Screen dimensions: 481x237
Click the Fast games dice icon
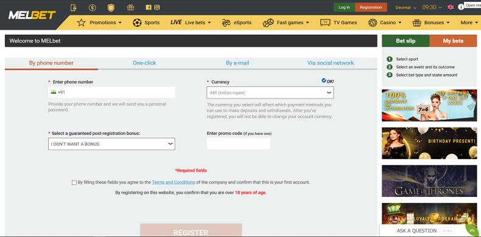(268, 22)
